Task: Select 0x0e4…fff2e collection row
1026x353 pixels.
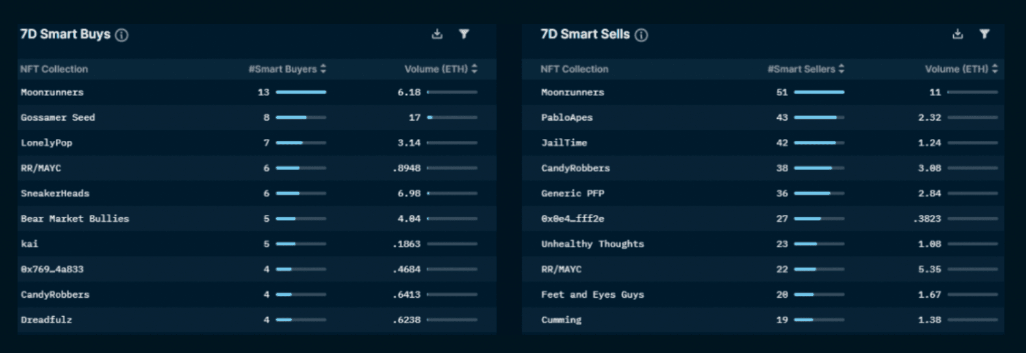Action: click(x=763, y=219)
